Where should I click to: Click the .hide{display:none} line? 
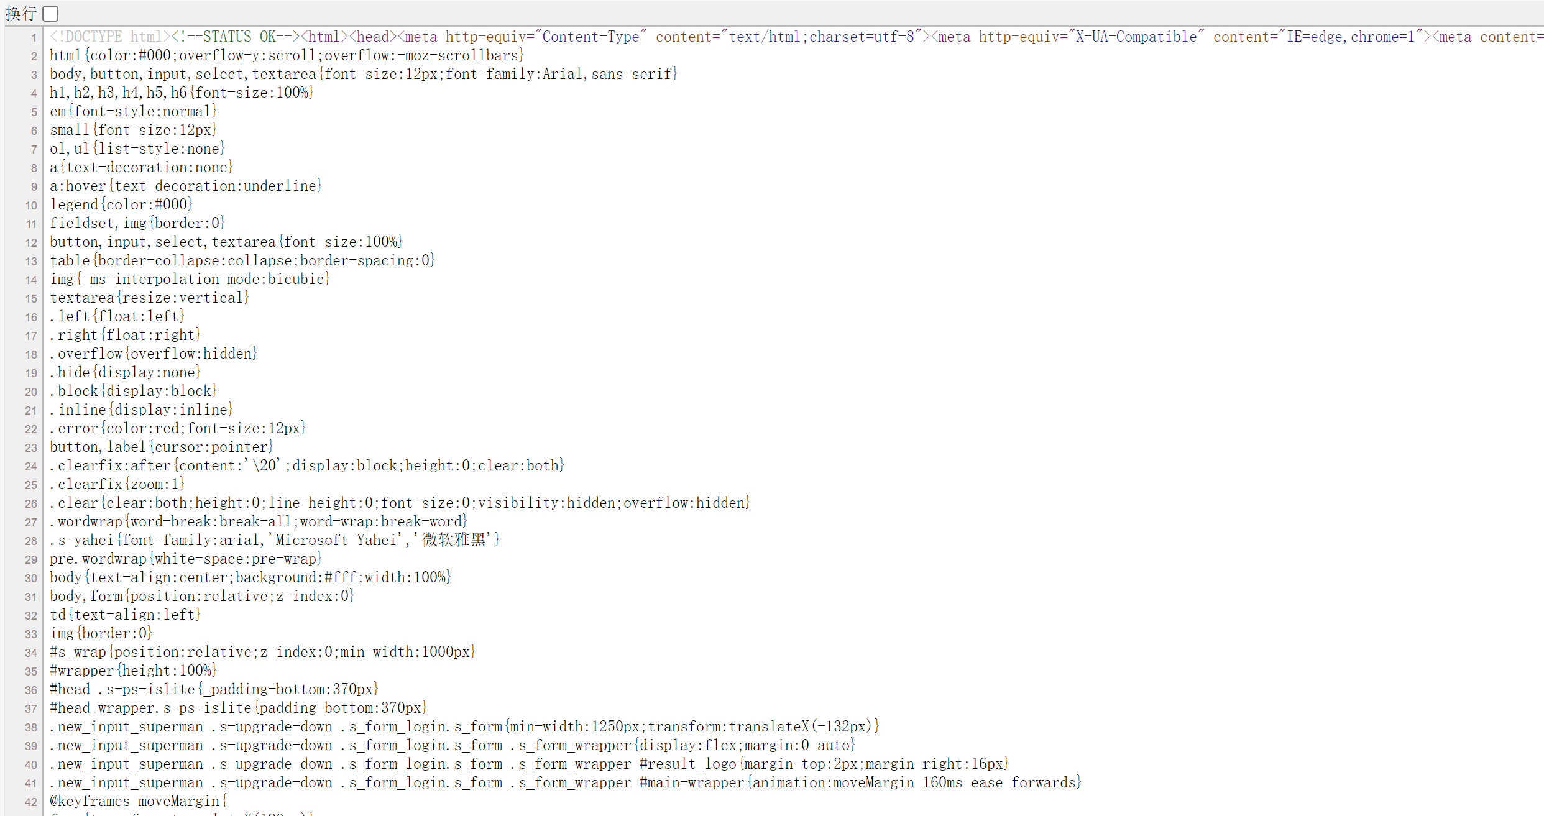(x=125, y=373)
